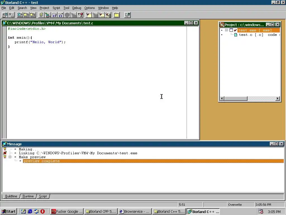Open the Search menu

tap(22, 8)
